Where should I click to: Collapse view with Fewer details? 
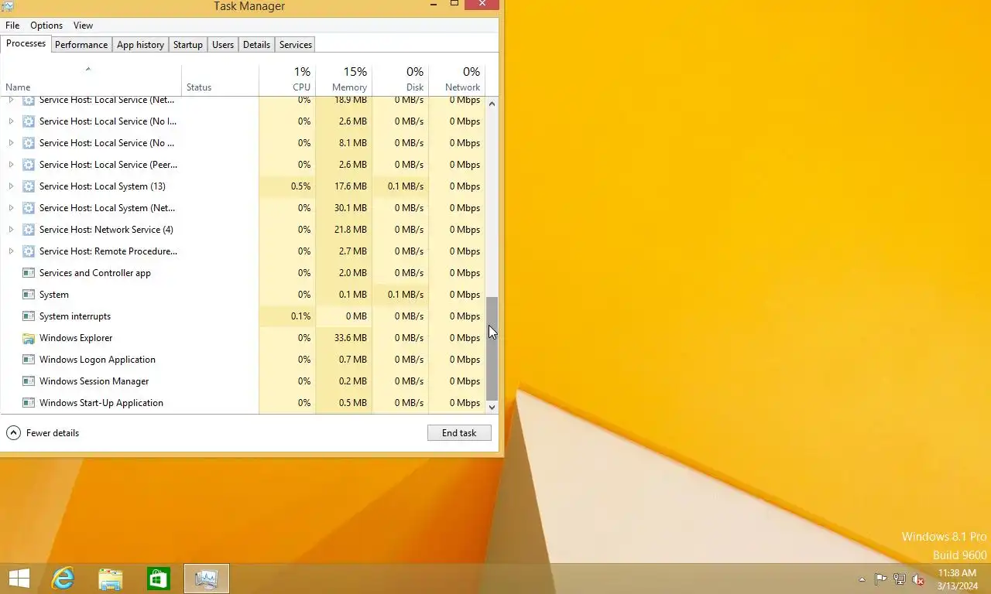tap(43, 433)
